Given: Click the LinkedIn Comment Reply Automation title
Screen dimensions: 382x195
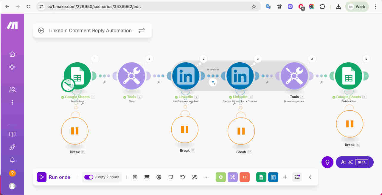Looking at the screenshot, I should pyautogui.click(x=90, y=30).
